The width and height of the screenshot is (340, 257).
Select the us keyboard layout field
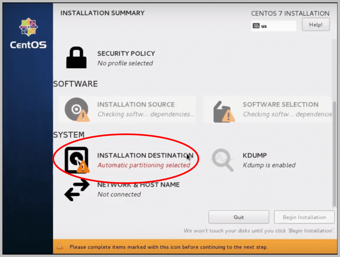pyautogui.click(x=274, y=26)
